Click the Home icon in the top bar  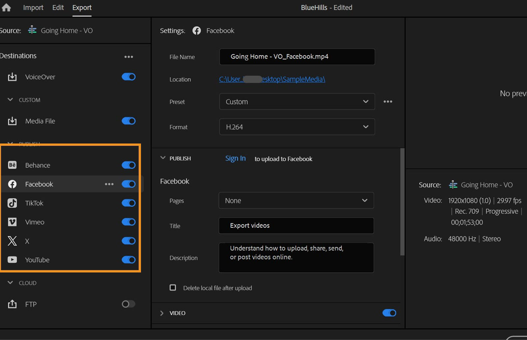(6, 7)
